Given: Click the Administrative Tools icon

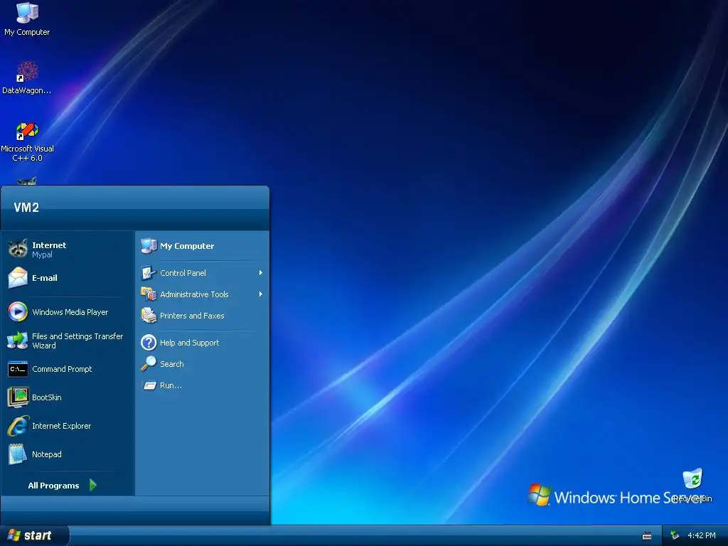Looking at the screenshot, I should point(149,294).
